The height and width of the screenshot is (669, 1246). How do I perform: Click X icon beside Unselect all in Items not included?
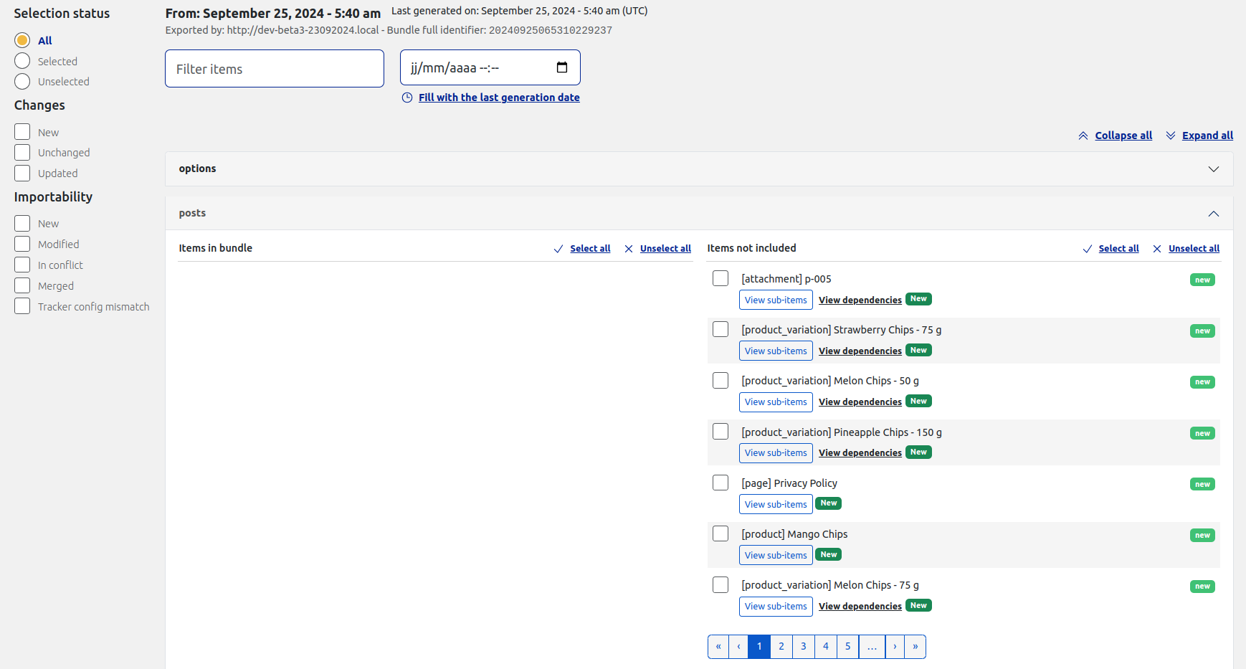click(1157, 249)
